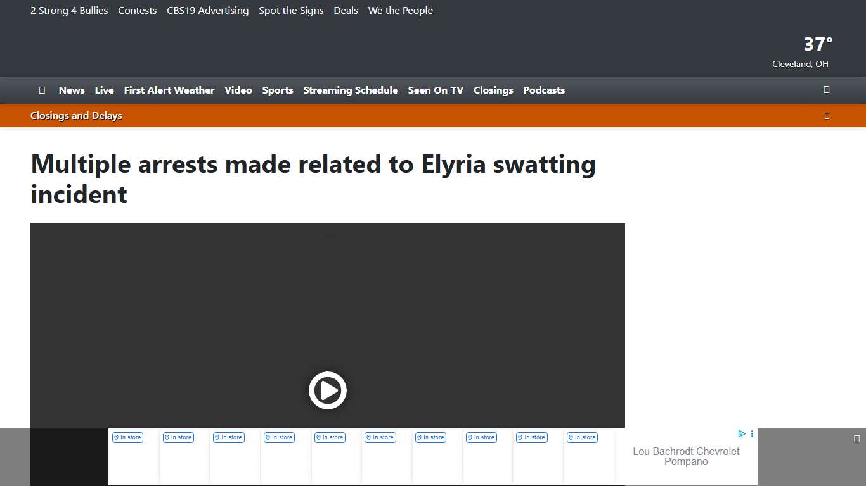Image resolution: width=866 pixels, height=486 pixels.
Task: Open the search icon on the navigation bar
Action: pyautogui.click(x=826, y=90)
